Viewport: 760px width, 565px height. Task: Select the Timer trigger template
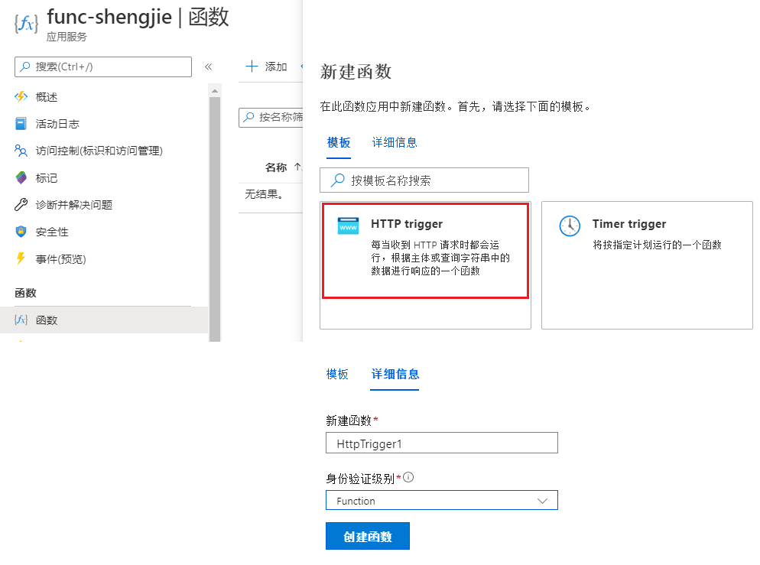pos(646,245)
